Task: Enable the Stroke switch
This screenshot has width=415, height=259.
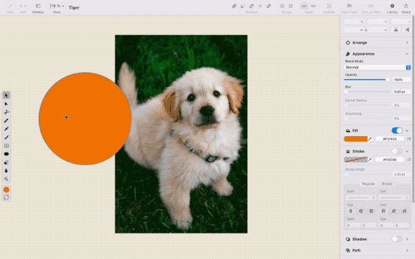Action: (397, 151)
